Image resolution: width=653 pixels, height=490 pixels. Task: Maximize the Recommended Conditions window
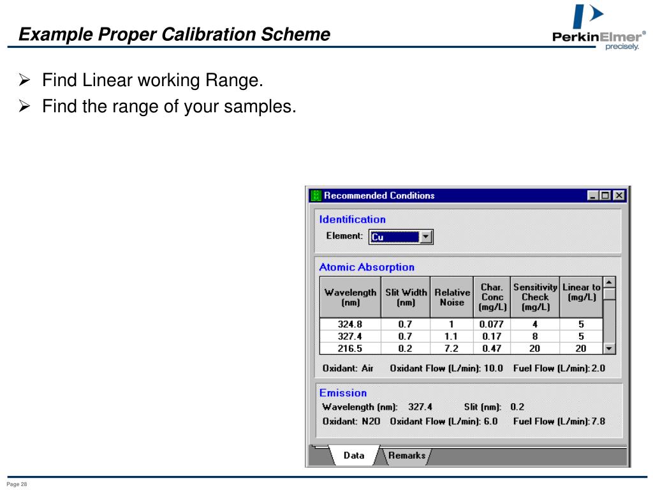pyautogui.click(x=605, y=195)
